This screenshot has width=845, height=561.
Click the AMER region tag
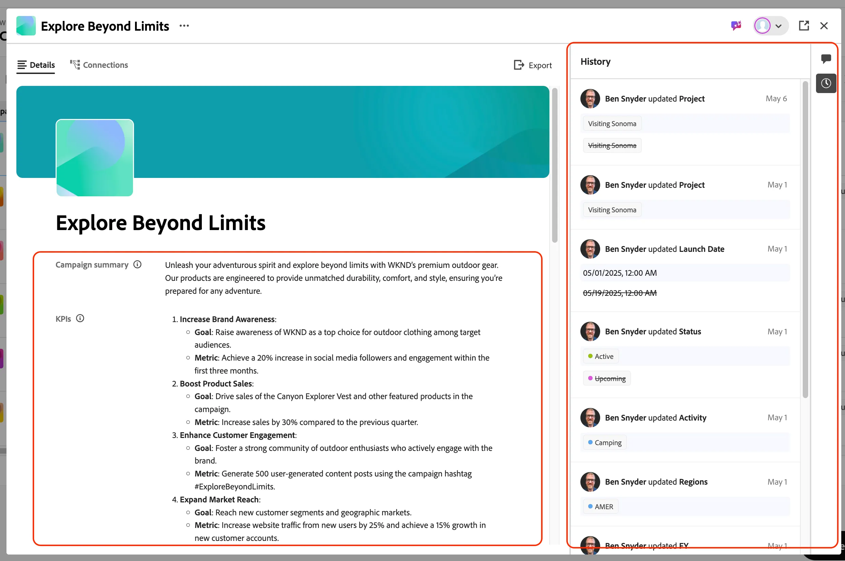coord(601,506)
